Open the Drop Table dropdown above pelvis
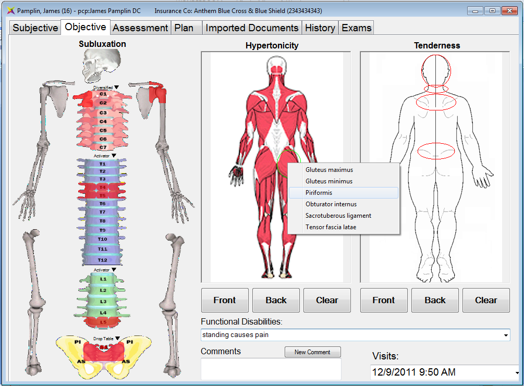The width and height of the screenshot is (524, 386). coord(117,338)
